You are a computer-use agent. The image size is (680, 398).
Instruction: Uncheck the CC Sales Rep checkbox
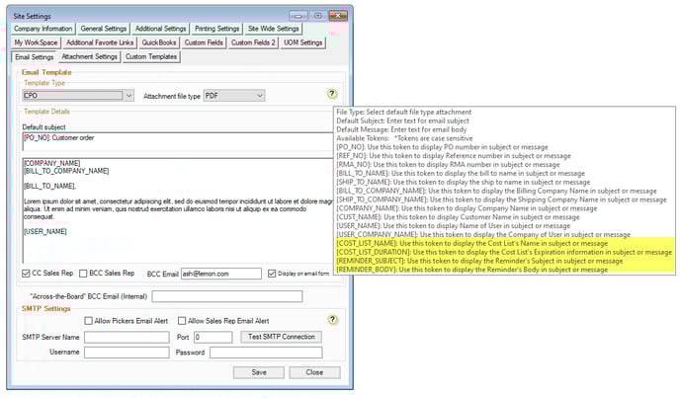point(27,273)
